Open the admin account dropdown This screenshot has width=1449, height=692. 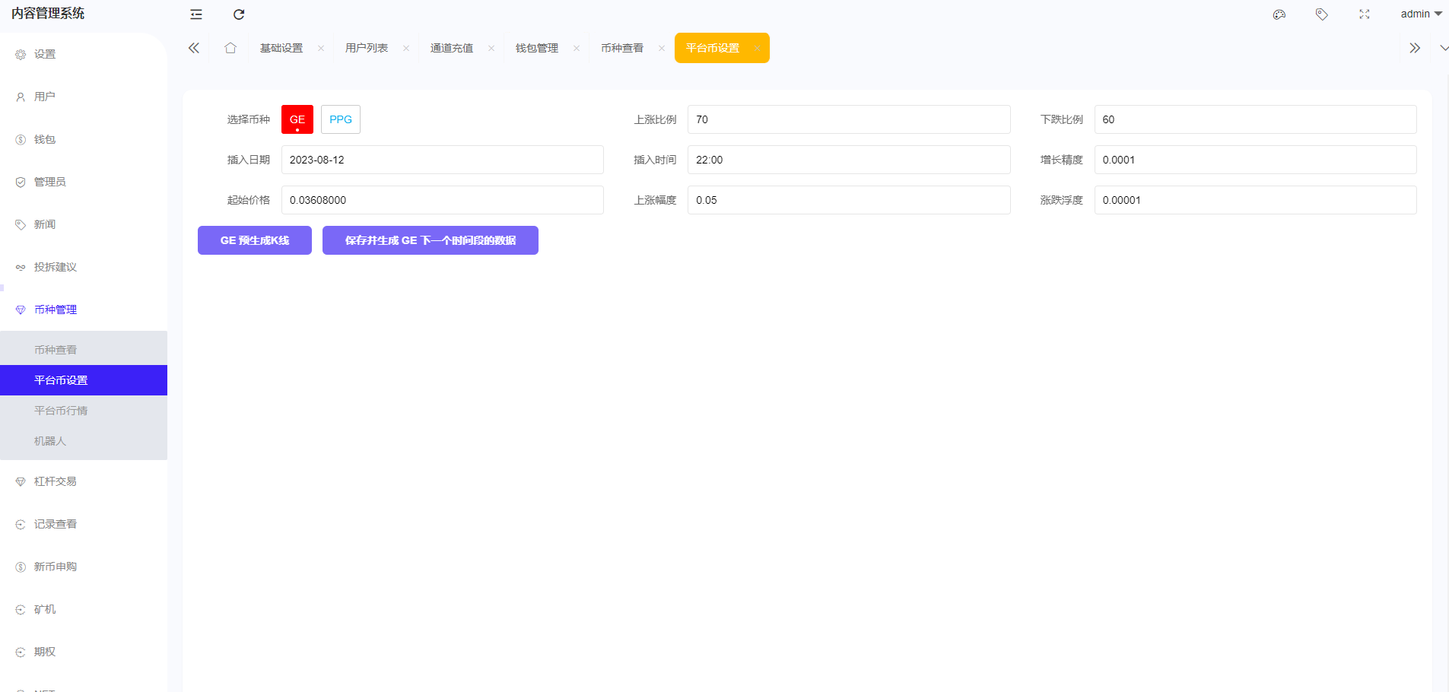[x=1419, y=14]
